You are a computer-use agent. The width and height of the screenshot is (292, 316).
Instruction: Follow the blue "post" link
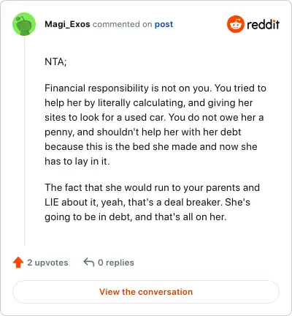(x=164, y=24)
